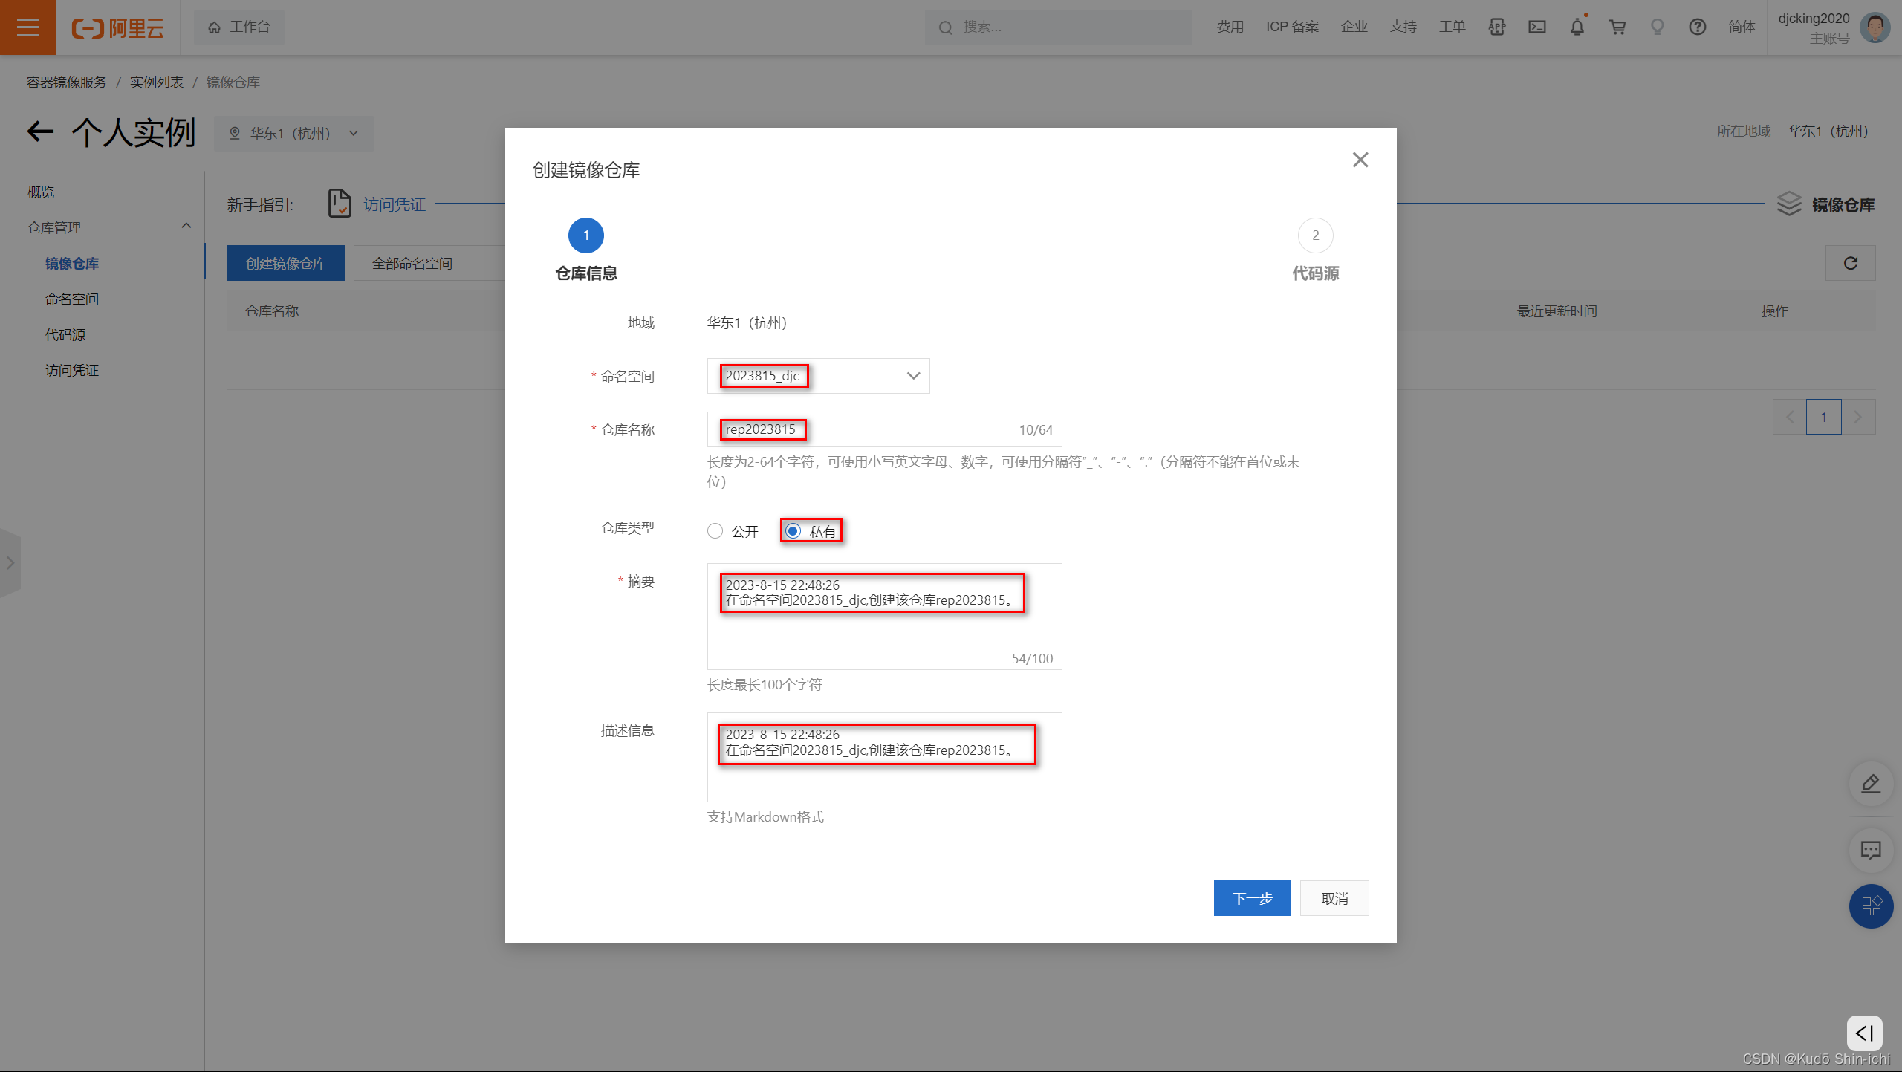Select the 私有 repository type radio

pyautogui.click(x=793, y=531)
